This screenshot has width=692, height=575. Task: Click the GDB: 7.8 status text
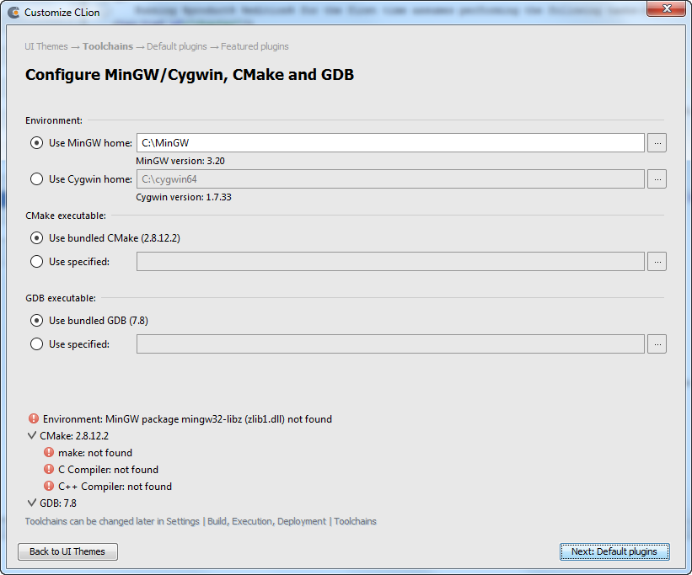pyautogui.click(x=58, y=503)
